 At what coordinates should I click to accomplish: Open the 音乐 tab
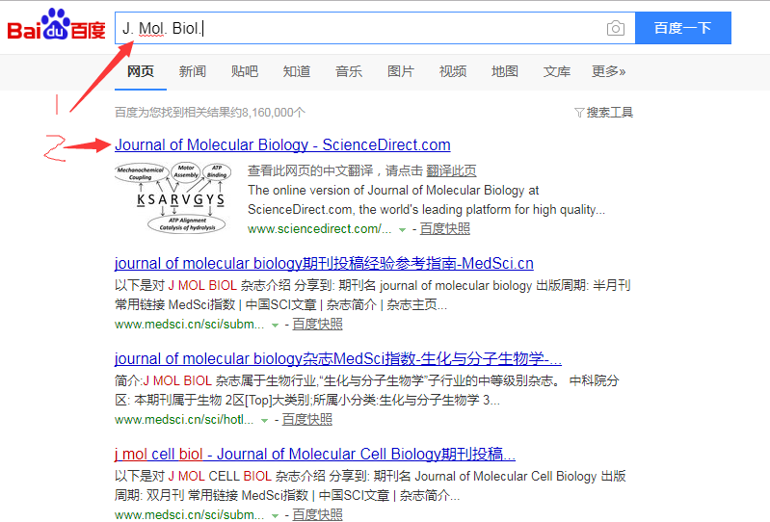(349, 71)
